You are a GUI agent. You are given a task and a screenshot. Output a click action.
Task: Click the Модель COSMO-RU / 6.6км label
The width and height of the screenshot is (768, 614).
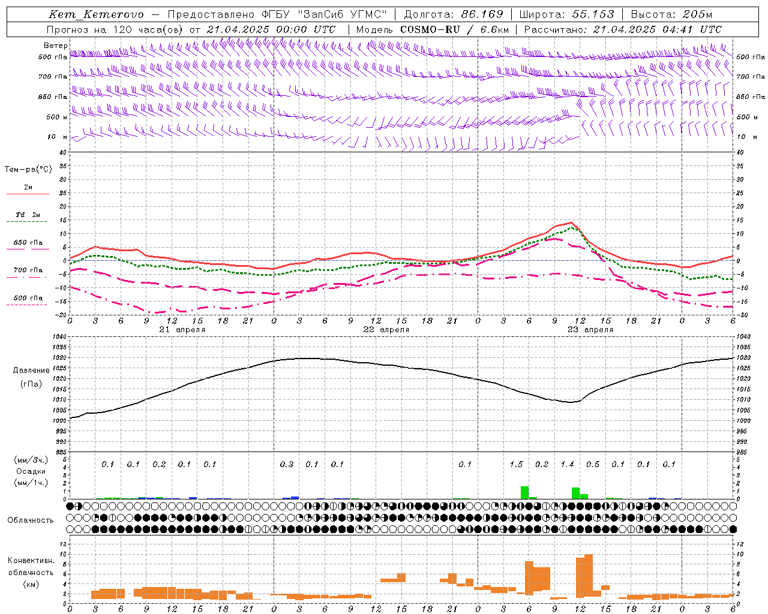tap(433, 29)
